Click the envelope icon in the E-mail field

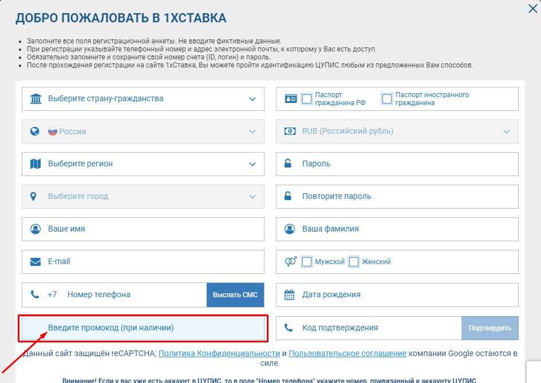coord(35,262)
